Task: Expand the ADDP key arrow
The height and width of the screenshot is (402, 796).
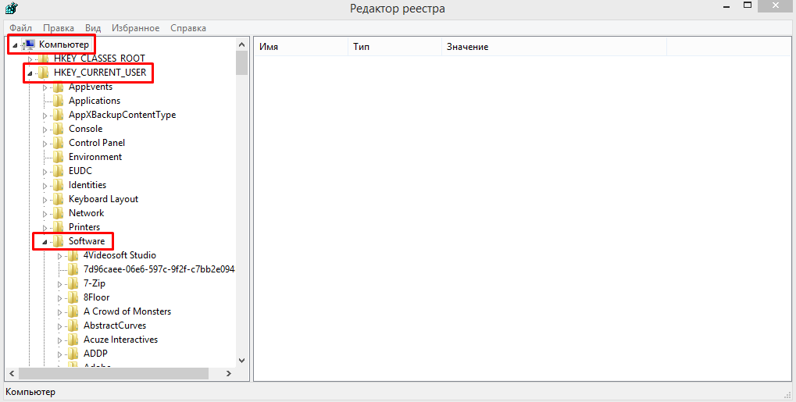Action: tap(59, 354)
